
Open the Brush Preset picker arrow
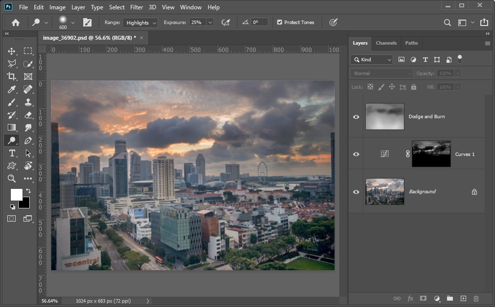[x=73, y=23]
